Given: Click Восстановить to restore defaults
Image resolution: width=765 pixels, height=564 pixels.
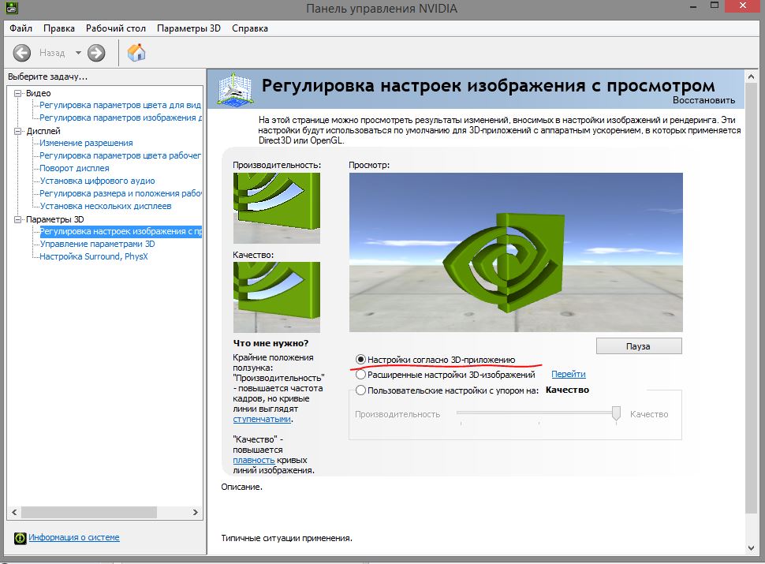Looking at the screenshot, I should point(703,100).
